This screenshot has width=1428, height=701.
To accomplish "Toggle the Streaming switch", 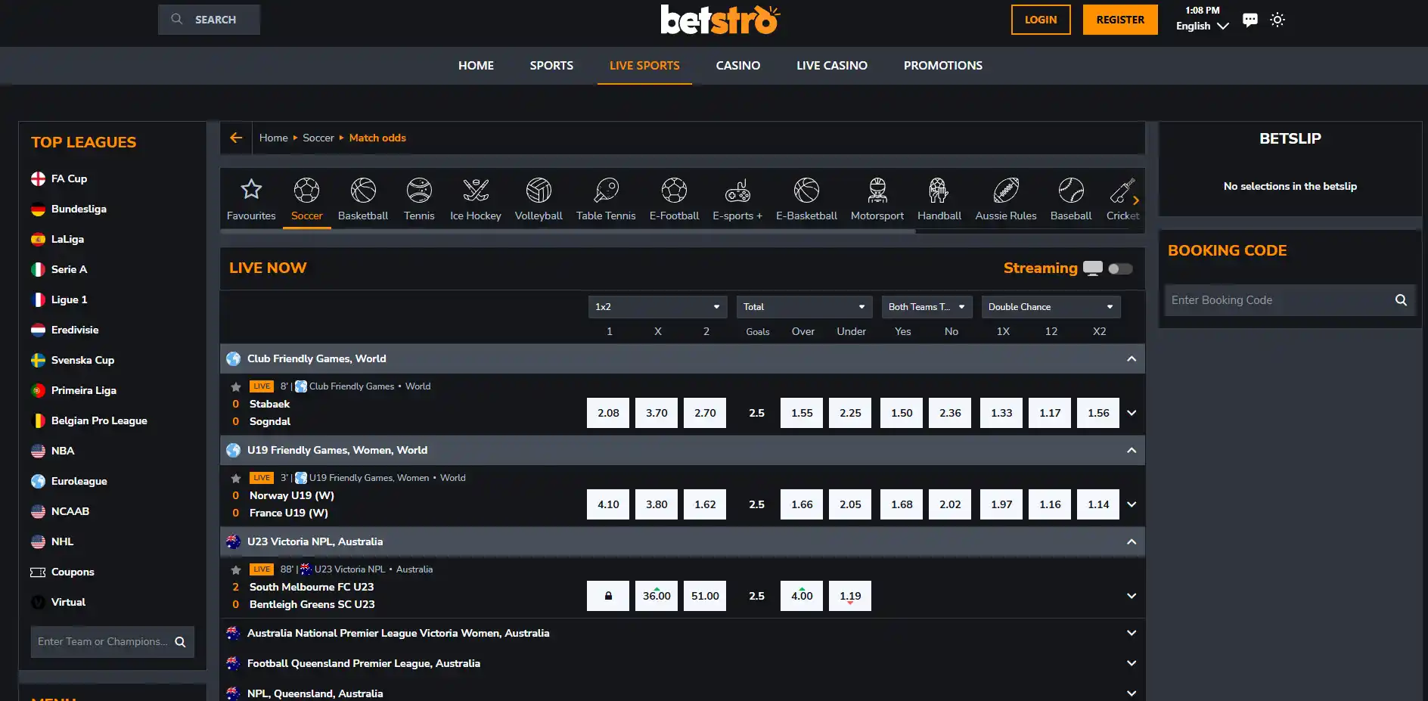I will click(x=1120, y=268).
